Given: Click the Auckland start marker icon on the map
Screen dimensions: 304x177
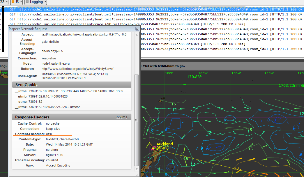Looking at the screenshot, I should coord(153,148).
